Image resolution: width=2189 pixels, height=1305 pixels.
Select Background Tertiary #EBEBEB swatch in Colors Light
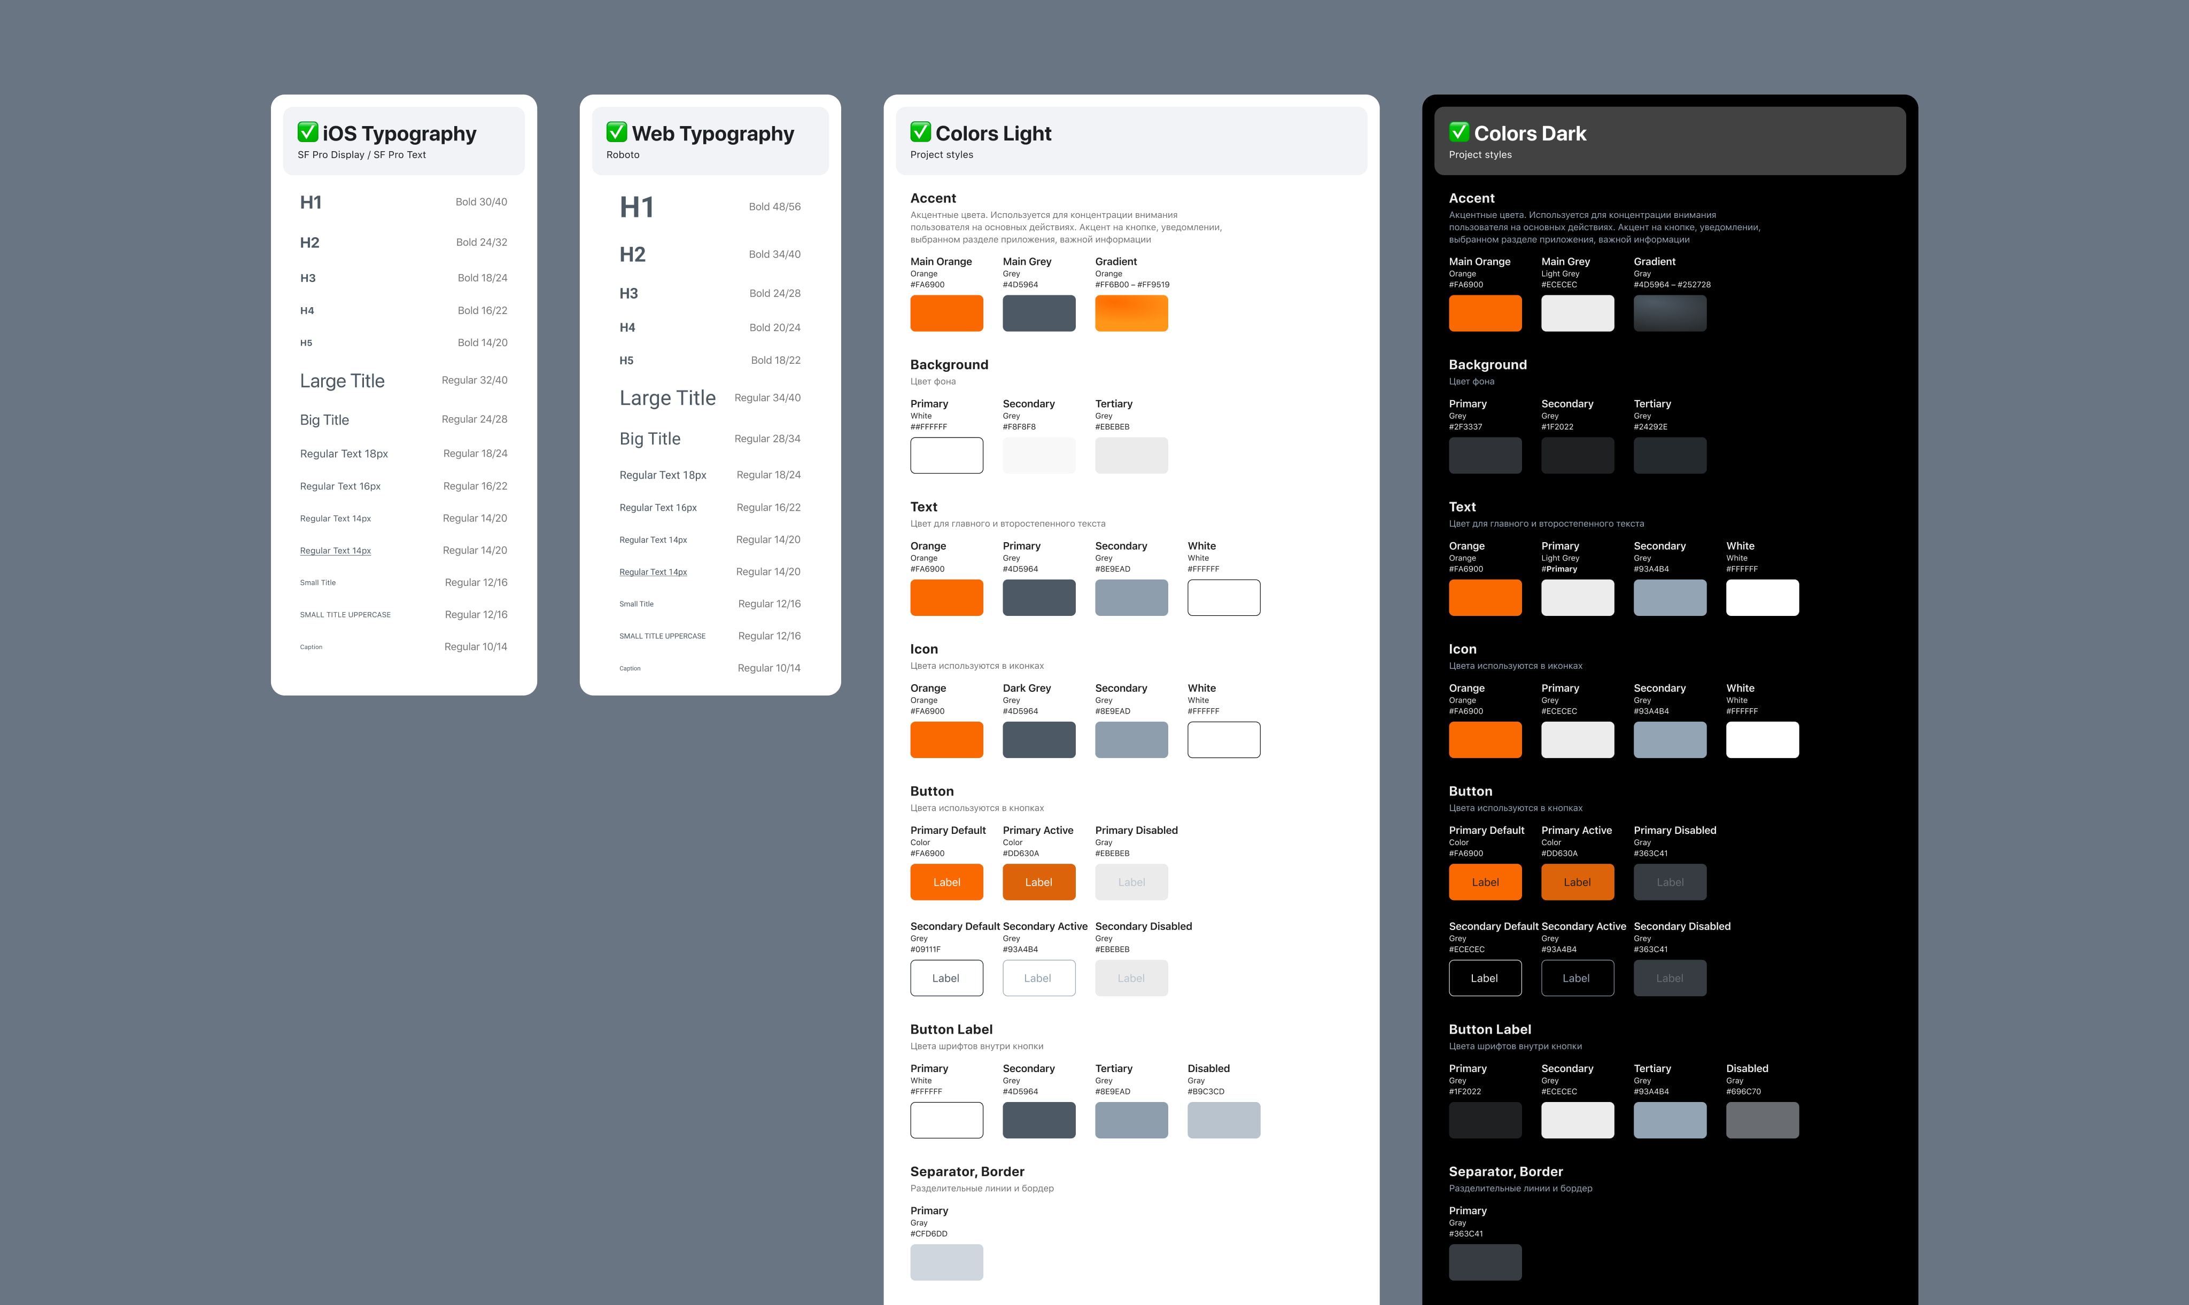[1131, 456]
